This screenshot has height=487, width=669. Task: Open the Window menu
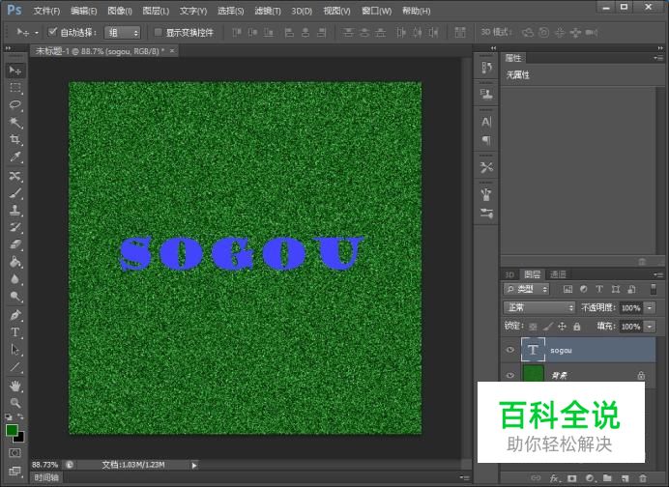pyautogui.click(x=376, y=11)
